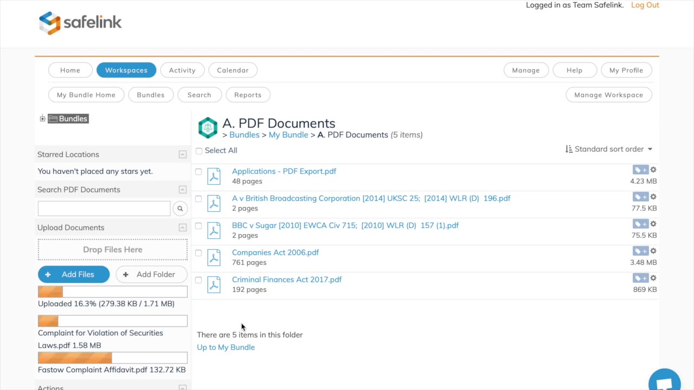Click PDF icon of Applications - PDF Export.pdf
The height and width of the screenshot is (390, 694).
click(x=214, y=176)
